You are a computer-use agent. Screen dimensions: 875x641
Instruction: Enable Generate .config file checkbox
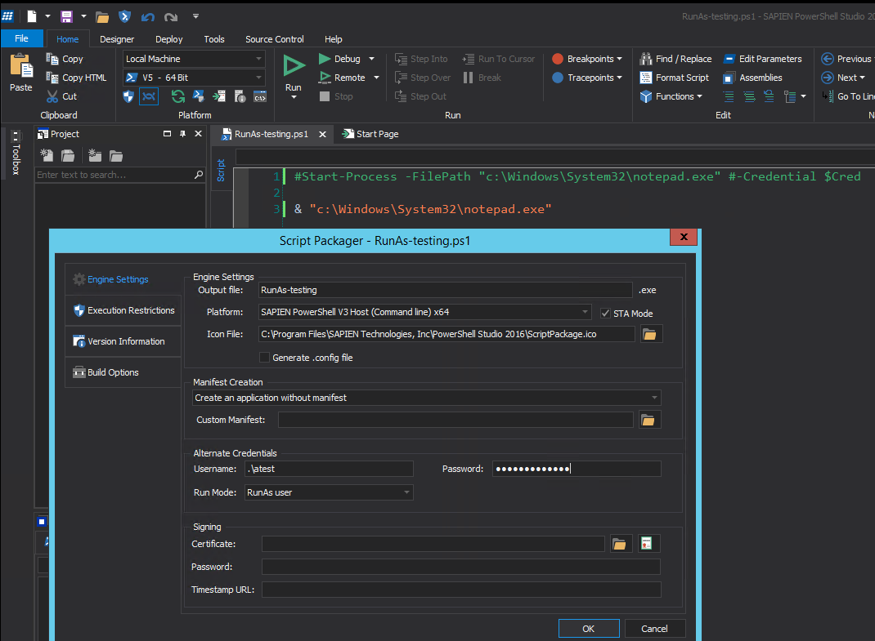[x=264, y=358]
